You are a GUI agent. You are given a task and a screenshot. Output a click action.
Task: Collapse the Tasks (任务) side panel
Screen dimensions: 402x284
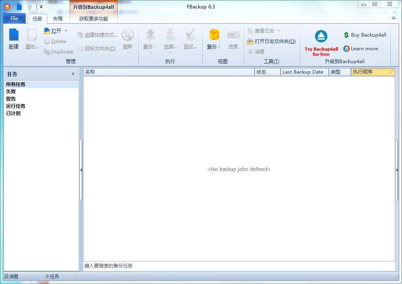point(73,74)
